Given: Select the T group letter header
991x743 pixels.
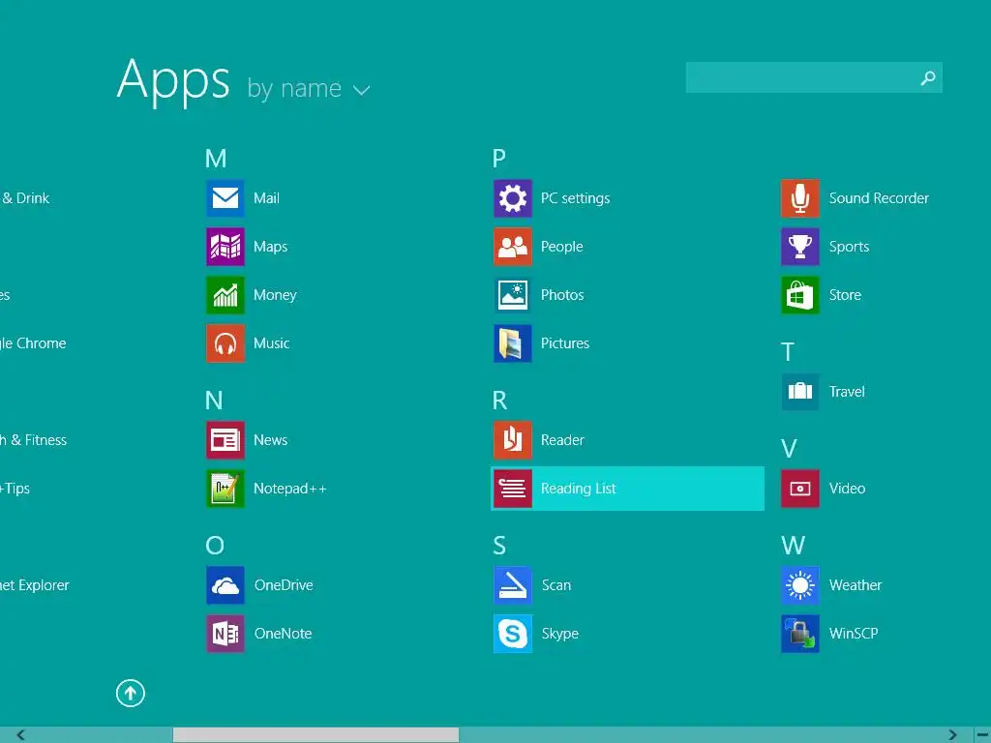Looking at the screenshot, I should pos(788,352).
